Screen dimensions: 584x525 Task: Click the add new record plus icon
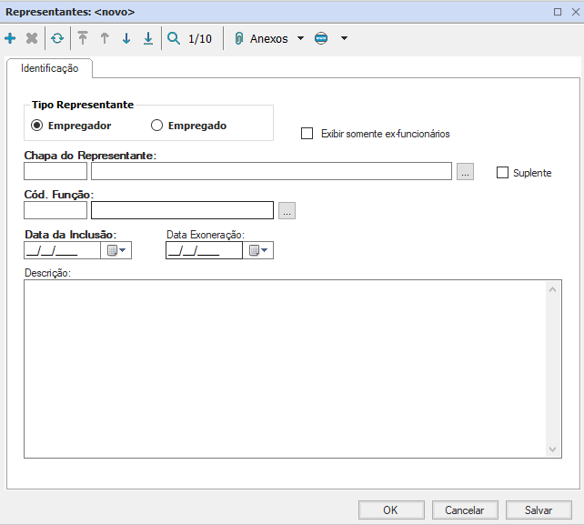tap(10, 39)
